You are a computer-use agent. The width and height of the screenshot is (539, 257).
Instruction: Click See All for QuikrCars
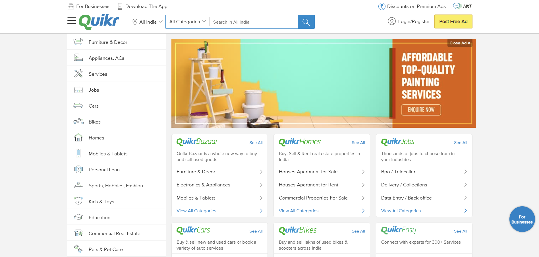click(x=256, y=231)
